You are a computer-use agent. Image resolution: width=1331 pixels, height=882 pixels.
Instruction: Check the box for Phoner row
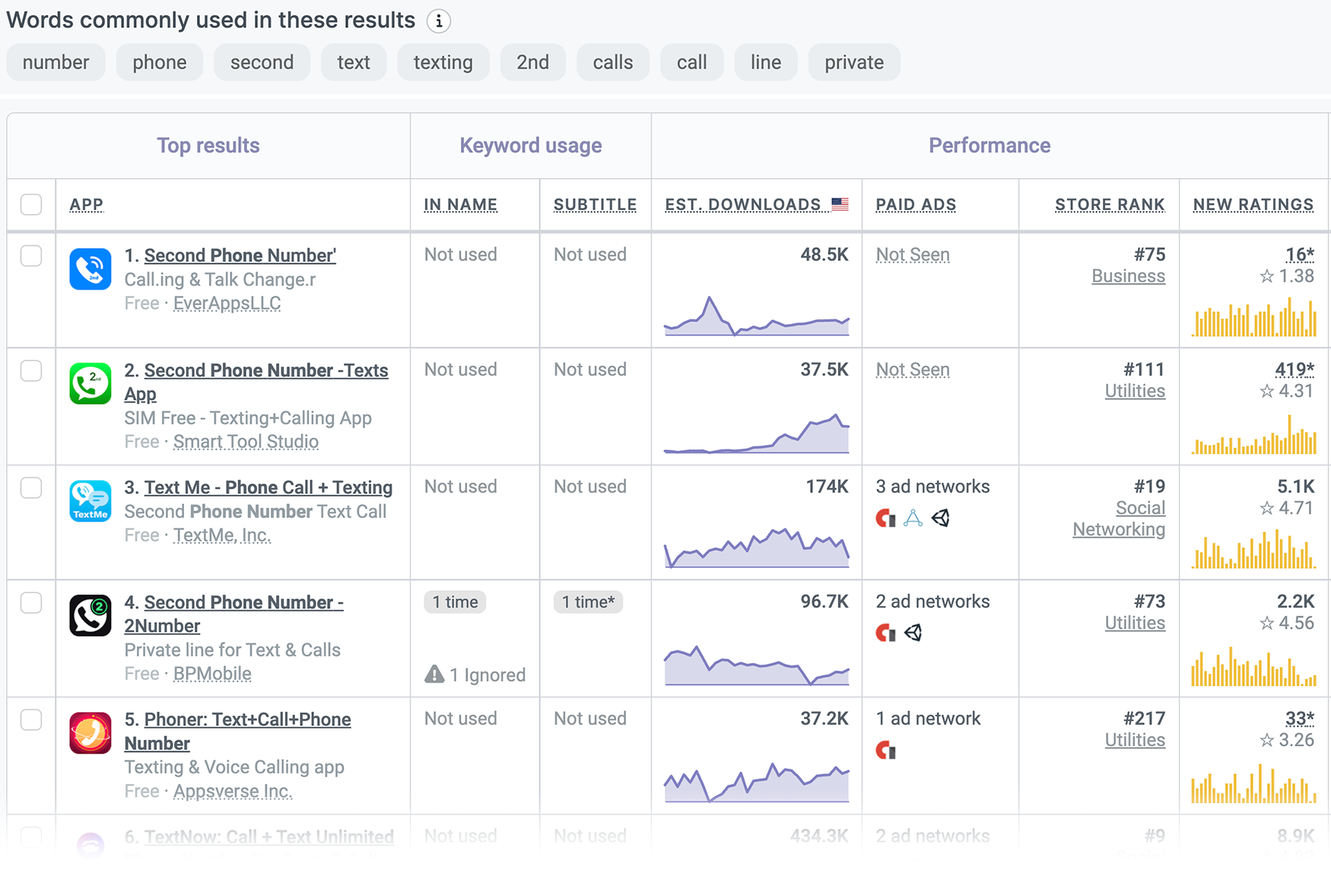click(x=31, y=719)
